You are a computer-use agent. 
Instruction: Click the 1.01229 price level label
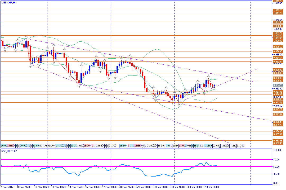(278, 10)
